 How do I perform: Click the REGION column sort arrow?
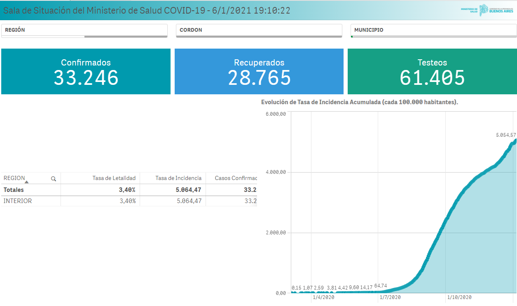[27, 182]
